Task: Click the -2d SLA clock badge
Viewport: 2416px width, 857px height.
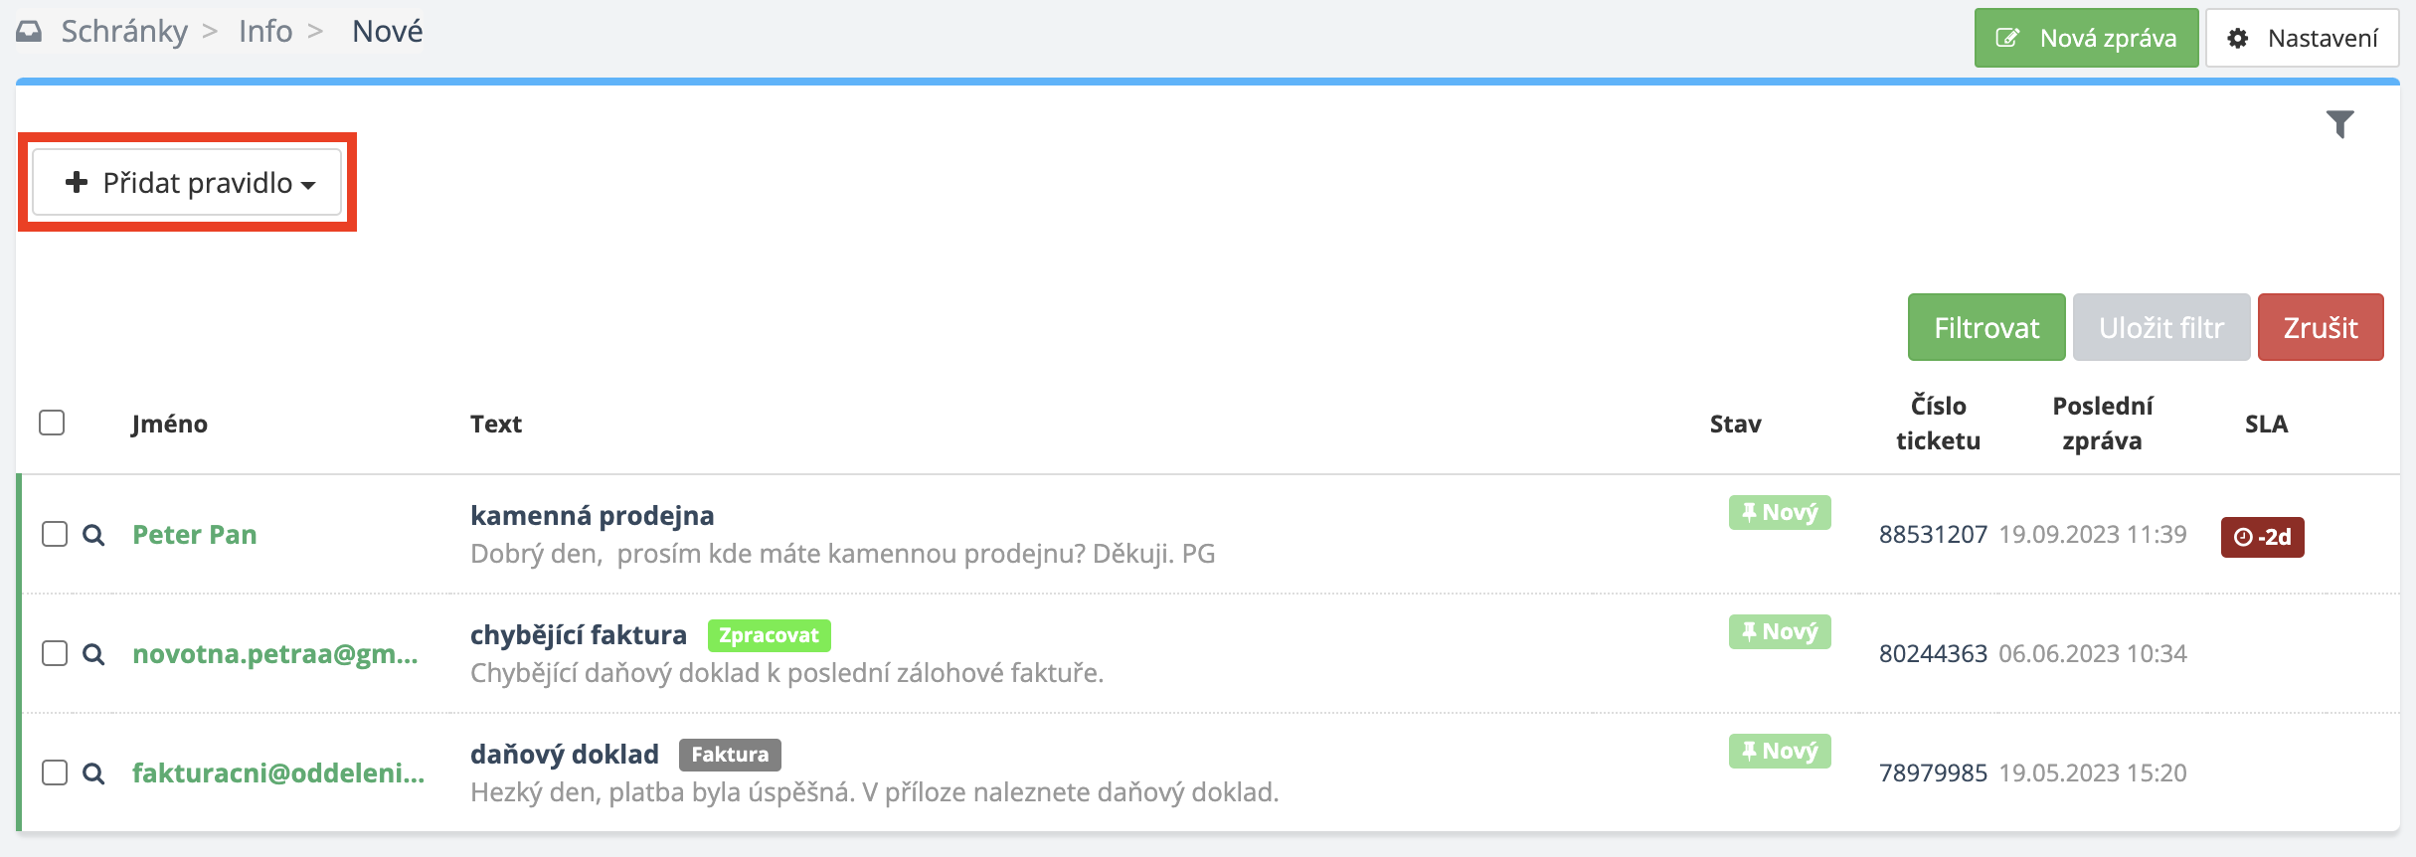Action: pyautogui.click(x=2262, y=537)
